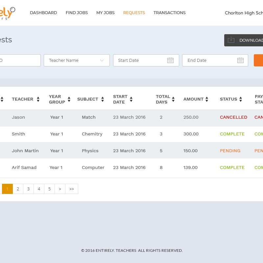
Task: Open the Dashboard menu item
Action: [x=43, y=13]
